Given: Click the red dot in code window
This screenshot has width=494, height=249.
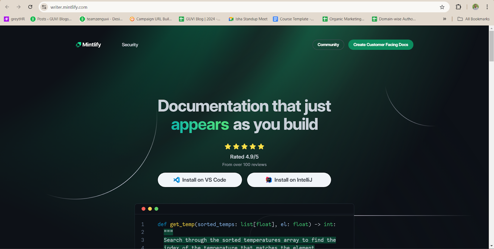Looking at the screenshot, I should [143, 209].
